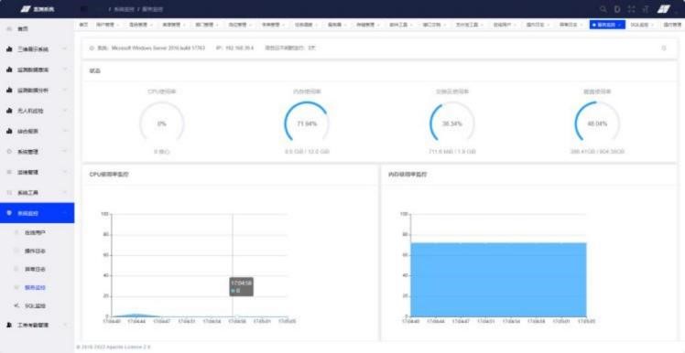Open the user avatar menu at top right
This screenshot has width=685, height=353.
tap(664, 9)
